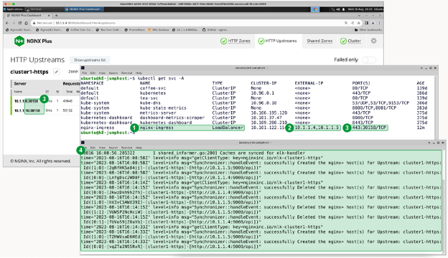
Task: Open the 10.1.1.6:9000 bookmark
Action: click(x=185, y=29)
